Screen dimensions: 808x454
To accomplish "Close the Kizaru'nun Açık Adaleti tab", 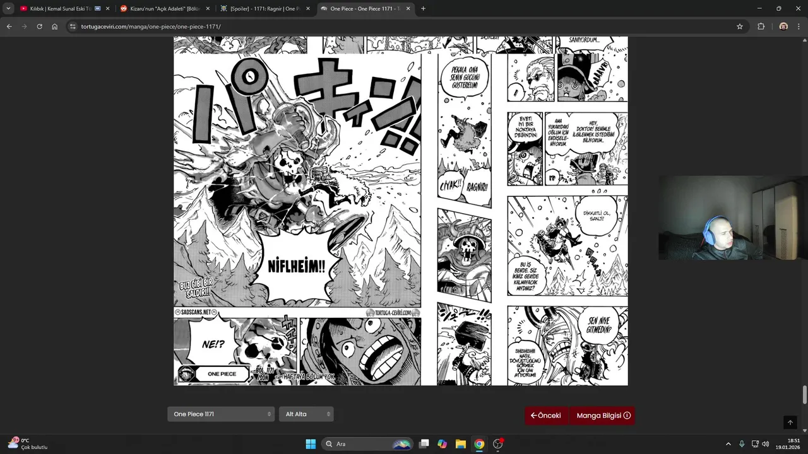I will click(x=208, y=8).
